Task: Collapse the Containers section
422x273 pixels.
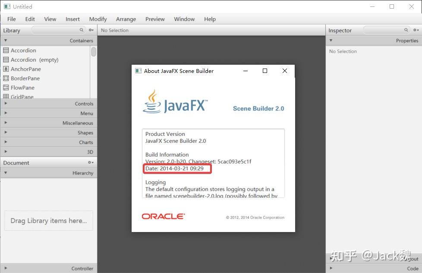Action: pos(5,40)
